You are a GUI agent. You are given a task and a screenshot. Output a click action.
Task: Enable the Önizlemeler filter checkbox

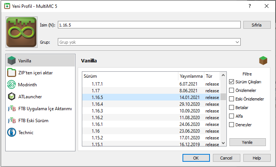[x=231, y=90]
